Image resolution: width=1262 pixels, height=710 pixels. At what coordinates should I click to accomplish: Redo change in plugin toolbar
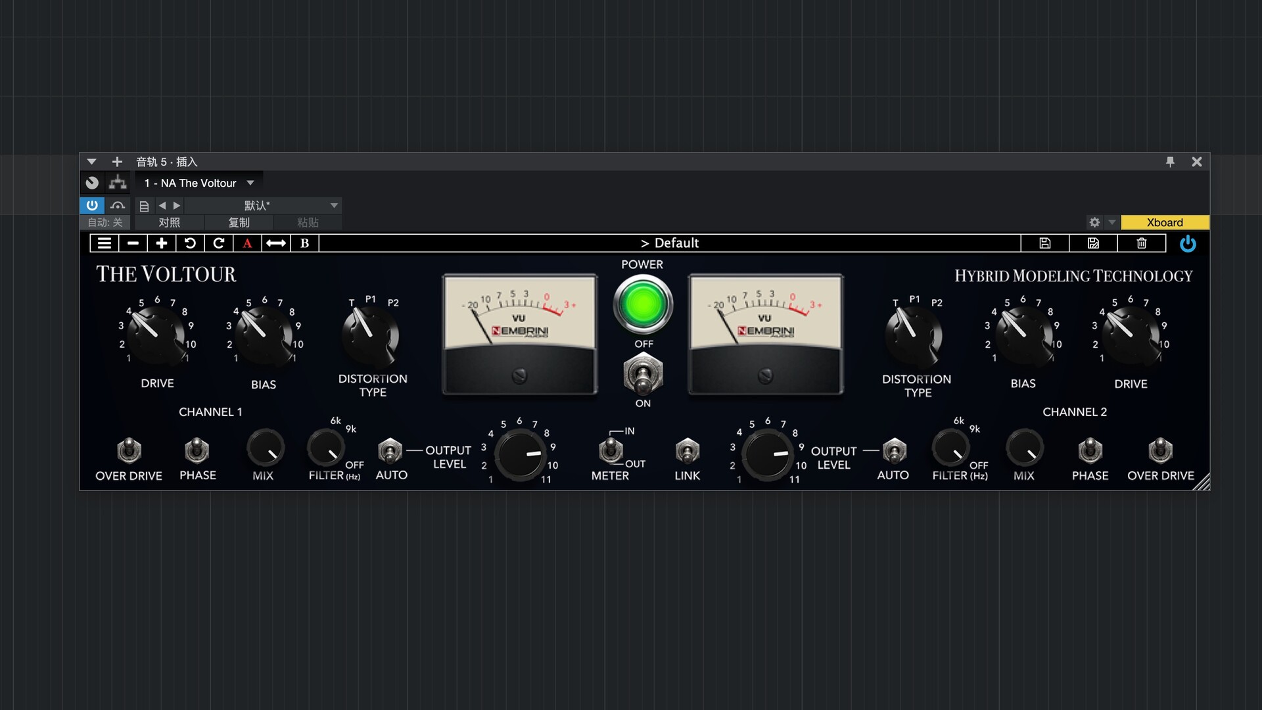pos(219,243)
